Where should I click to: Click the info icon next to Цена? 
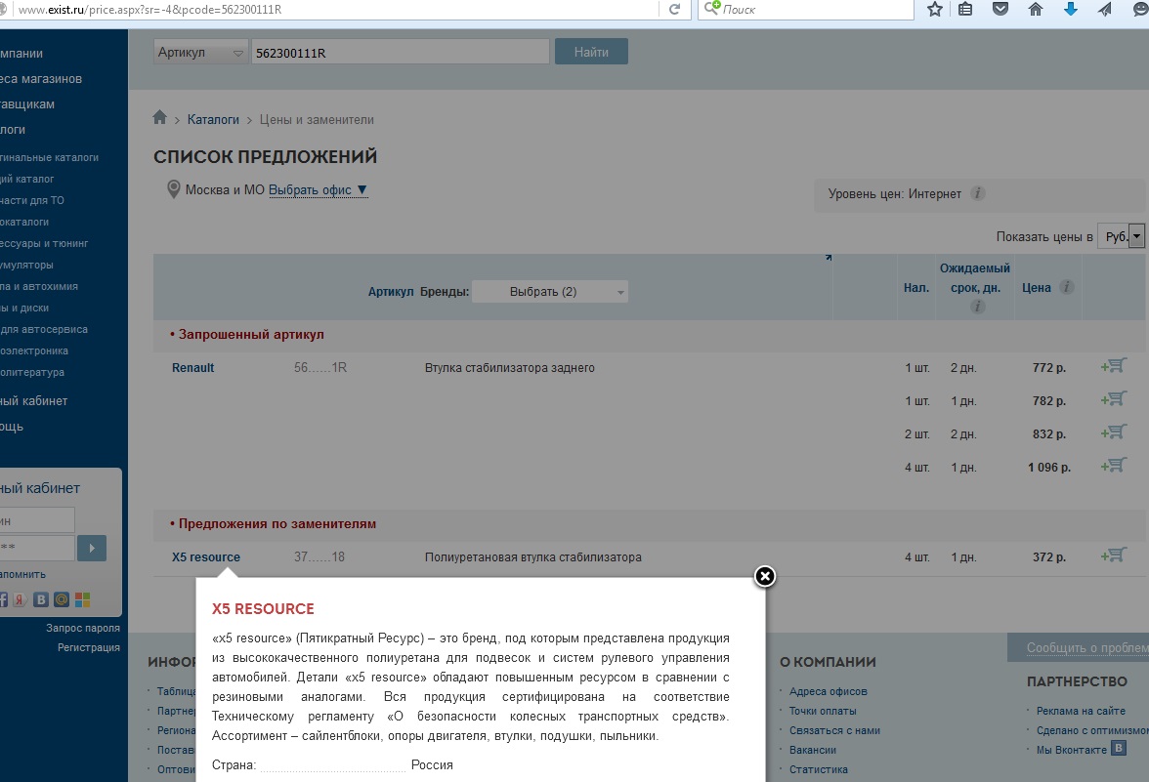point(1067,288)
